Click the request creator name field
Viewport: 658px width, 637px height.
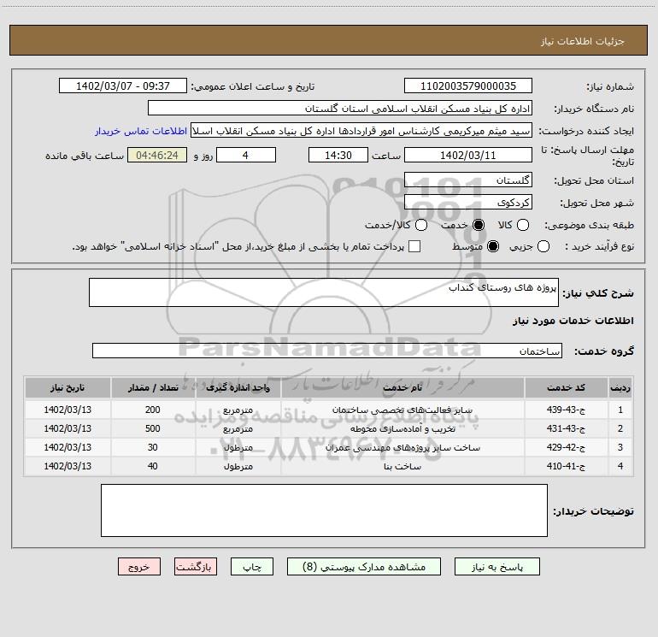[x=361, y=131]
